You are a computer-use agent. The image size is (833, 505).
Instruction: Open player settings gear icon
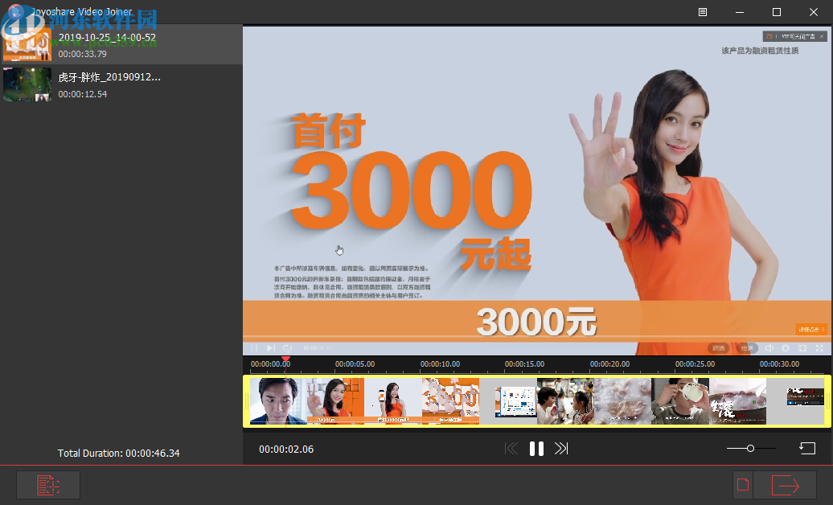tap(786, 348)
